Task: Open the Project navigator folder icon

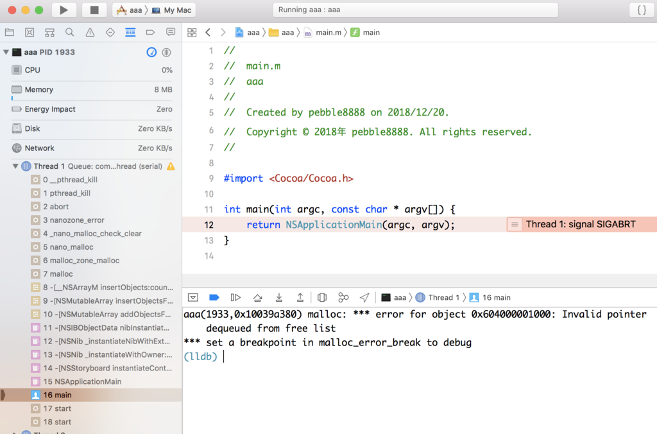Action: [9, 32]
